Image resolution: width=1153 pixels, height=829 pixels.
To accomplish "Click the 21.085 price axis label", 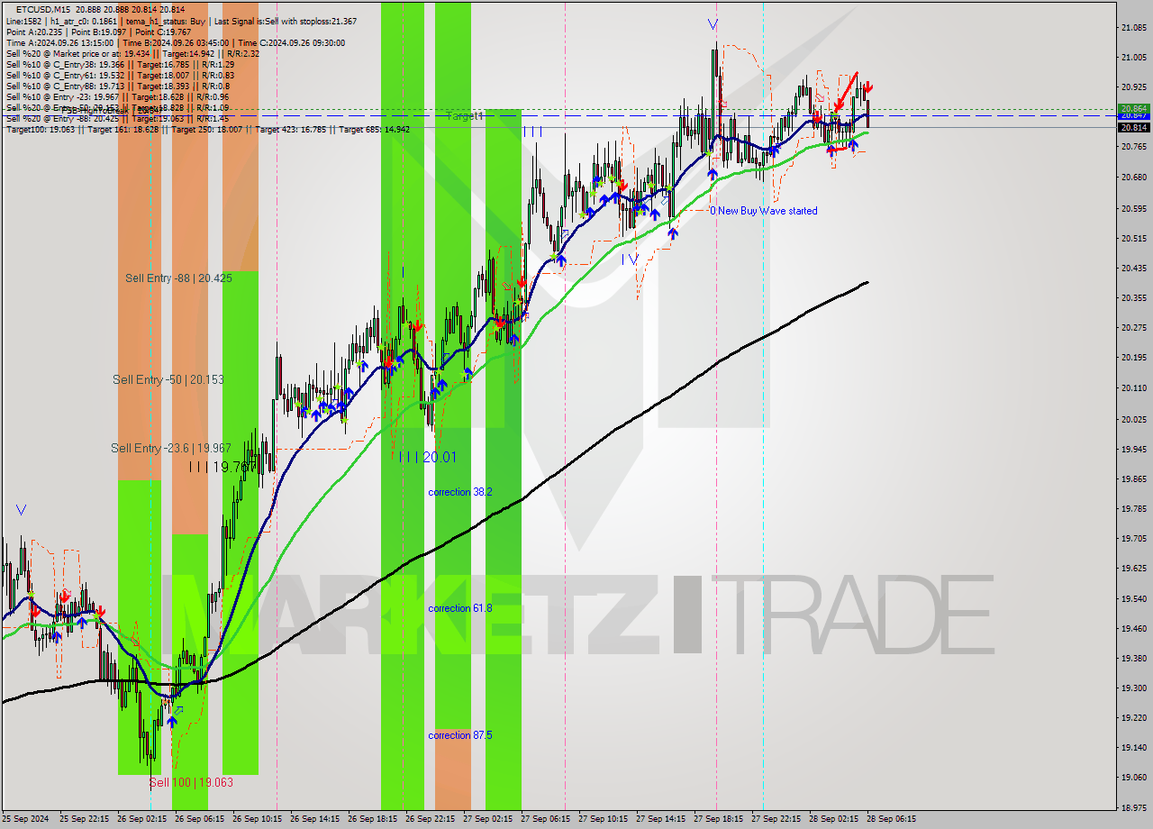I will coord(1134,28).
